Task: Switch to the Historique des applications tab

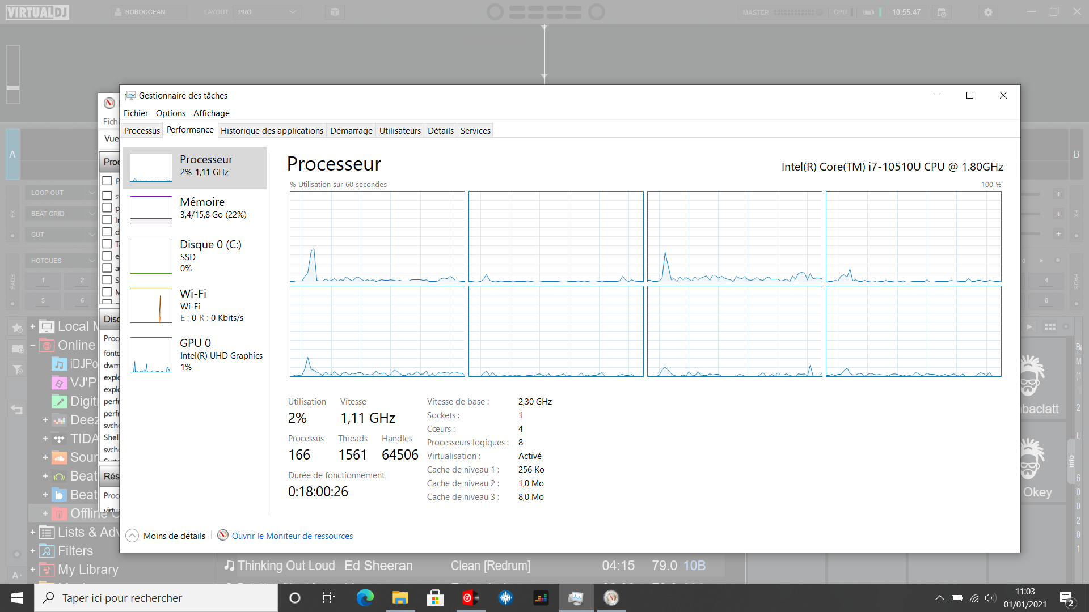Action: click(x=272, y=131)
